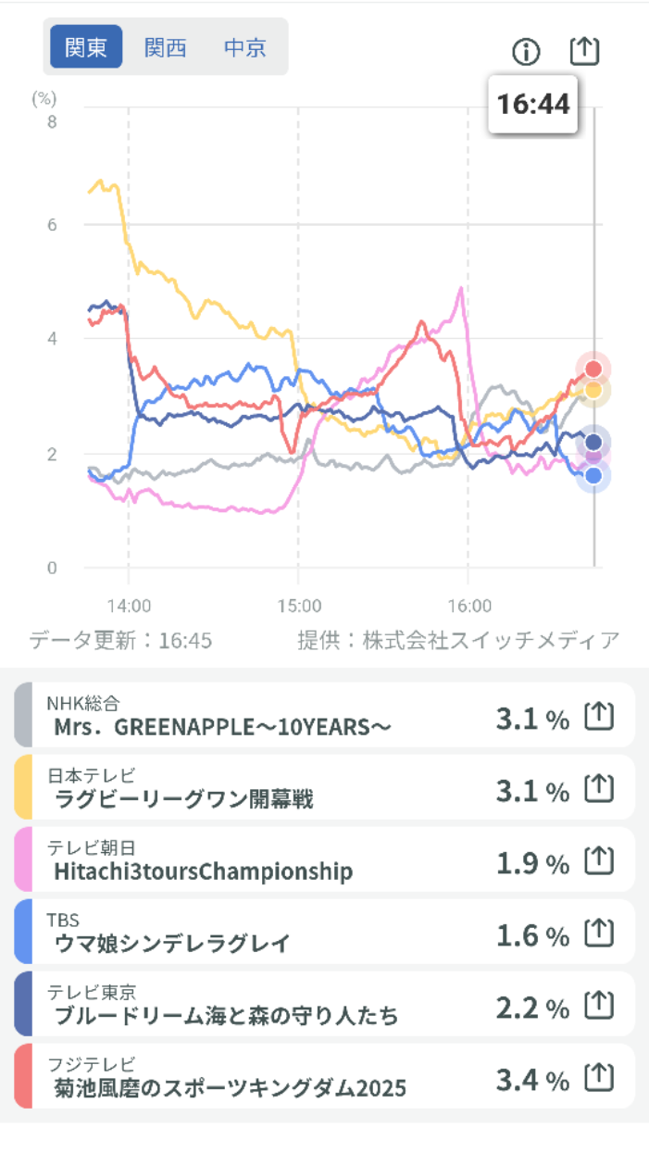
Task: Share the NHK総合 program rating
Action: [600, 716]
